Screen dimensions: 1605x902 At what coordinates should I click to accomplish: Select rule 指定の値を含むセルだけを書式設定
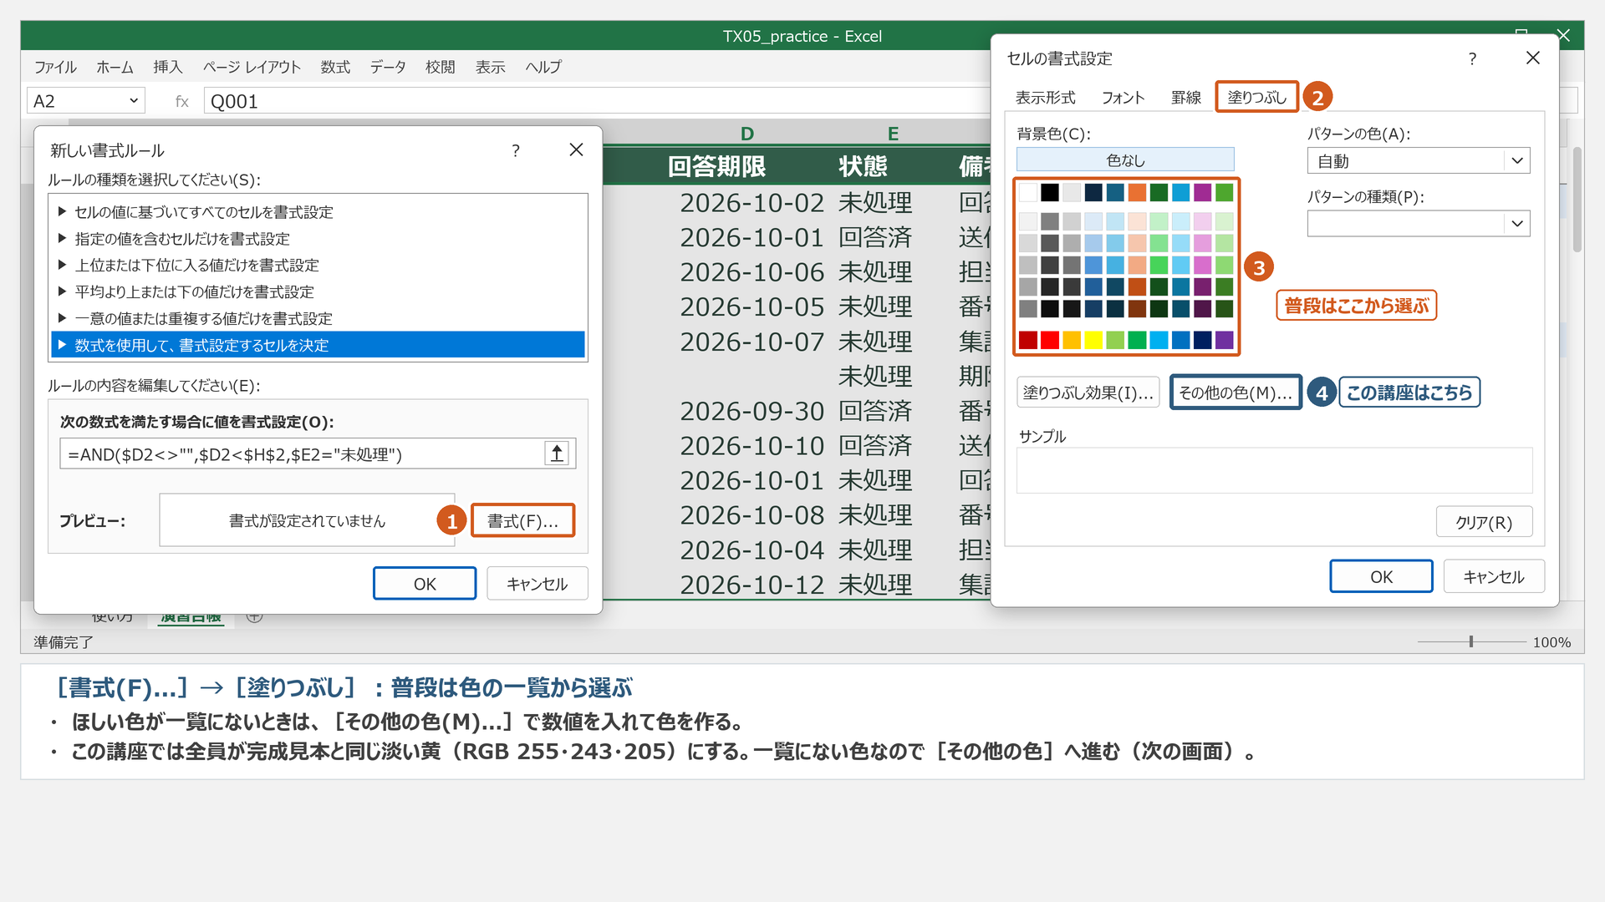click(318, 239)
